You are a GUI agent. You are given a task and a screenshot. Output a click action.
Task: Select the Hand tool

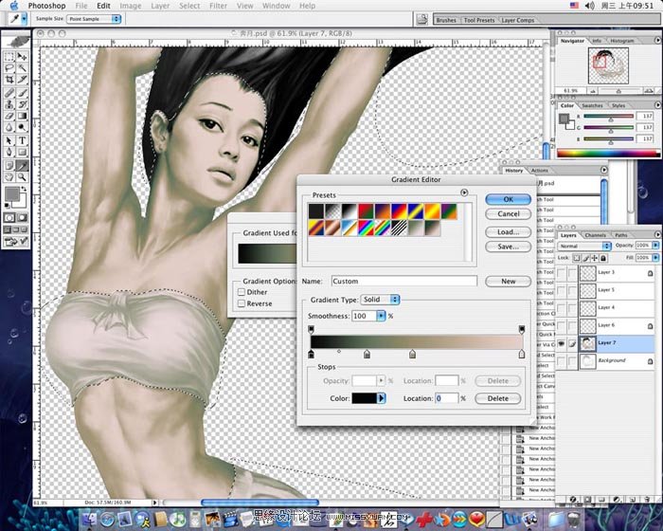click(9, 177)
